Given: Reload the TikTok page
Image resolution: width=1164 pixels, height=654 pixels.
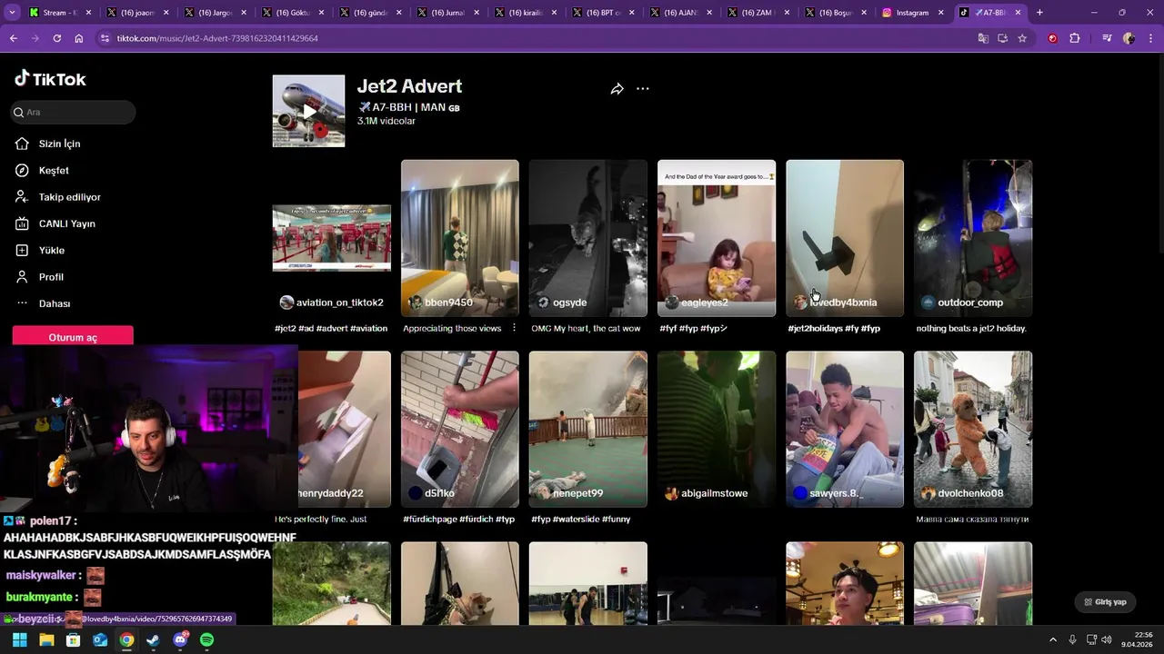Looking at the screenshot, I should pos(56,38).
